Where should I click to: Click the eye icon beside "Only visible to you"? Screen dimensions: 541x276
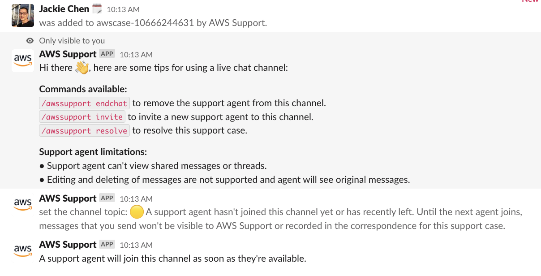(30, 41)
